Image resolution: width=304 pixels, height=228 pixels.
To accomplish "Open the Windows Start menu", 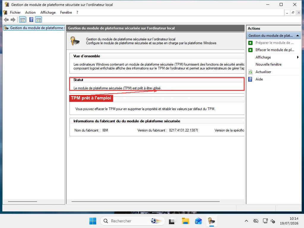I will [x=93, y=221].
